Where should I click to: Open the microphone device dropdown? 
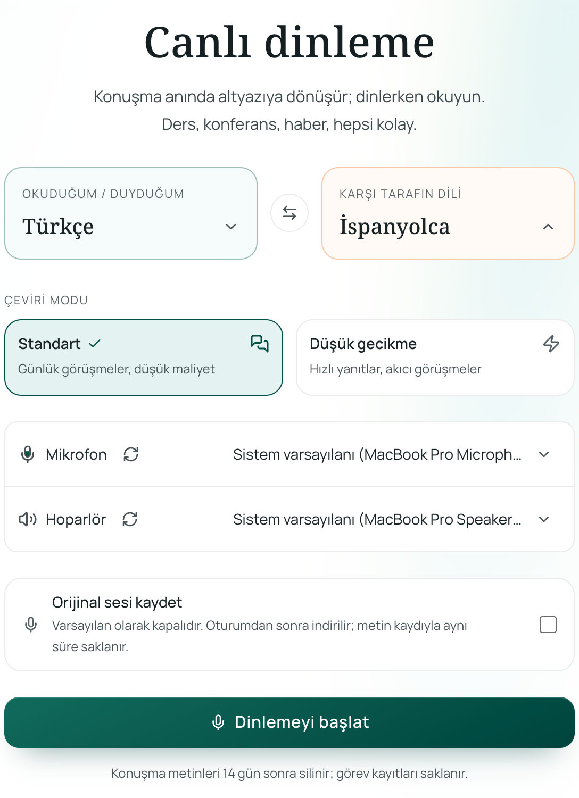point(391,454)
